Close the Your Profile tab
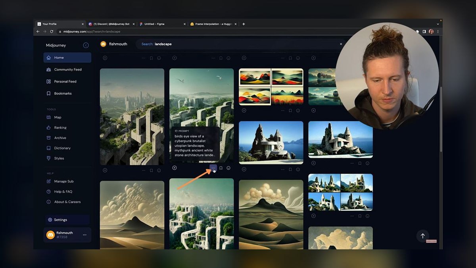This screenshot has width=476, height=268. pos(83,24)
